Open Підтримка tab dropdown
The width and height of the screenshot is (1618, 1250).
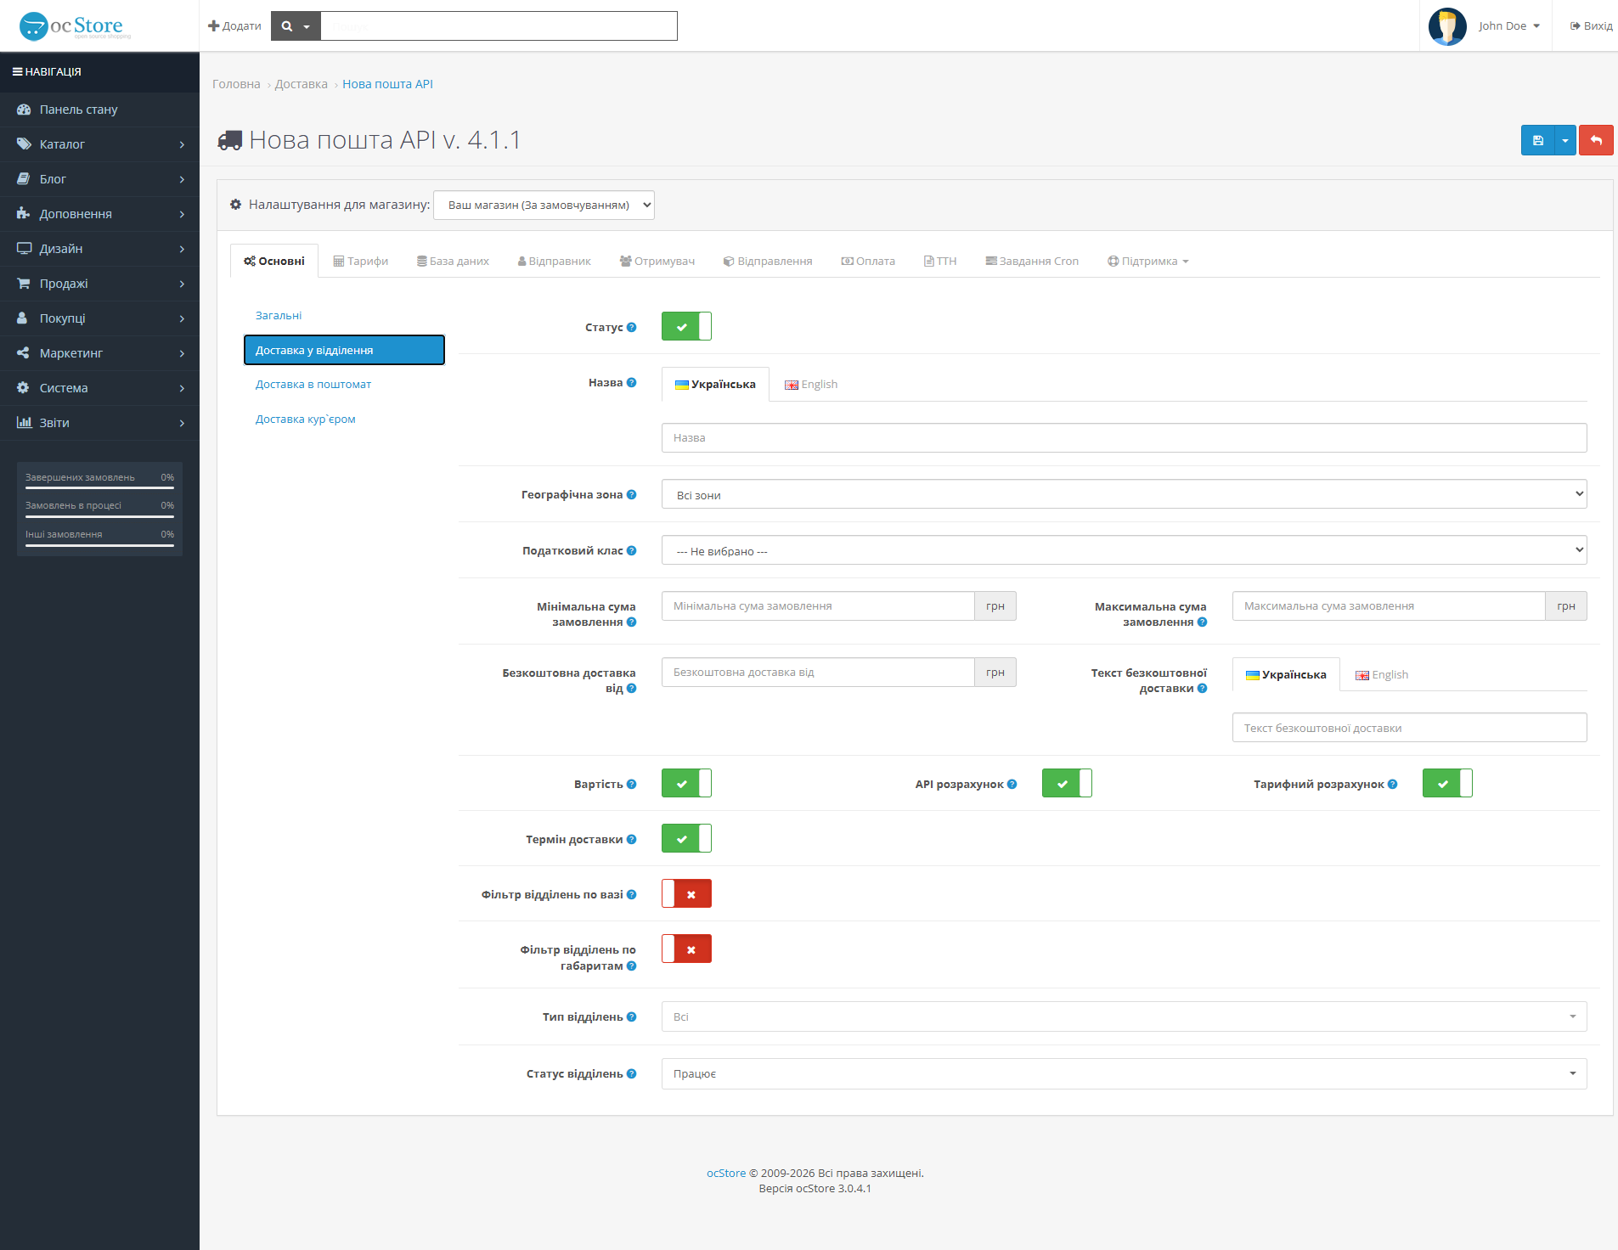coord(1147,261)
